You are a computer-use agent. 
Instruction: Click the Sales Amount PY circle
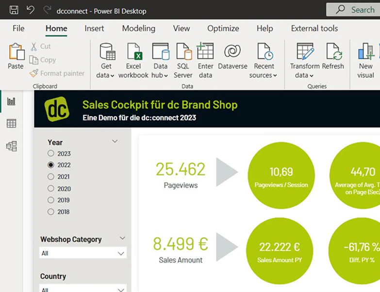[x=280, y=251]
